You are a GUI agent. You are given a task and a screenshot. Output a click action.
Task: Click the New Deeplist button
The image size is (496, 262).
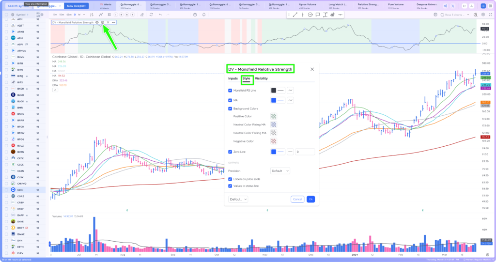[76, 6]
